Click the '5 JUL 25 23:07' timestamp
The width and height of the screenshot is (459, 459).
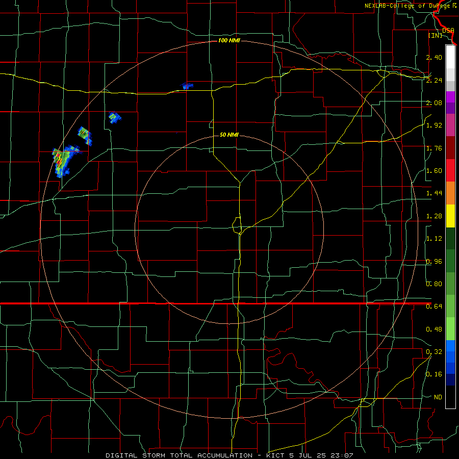322,455
